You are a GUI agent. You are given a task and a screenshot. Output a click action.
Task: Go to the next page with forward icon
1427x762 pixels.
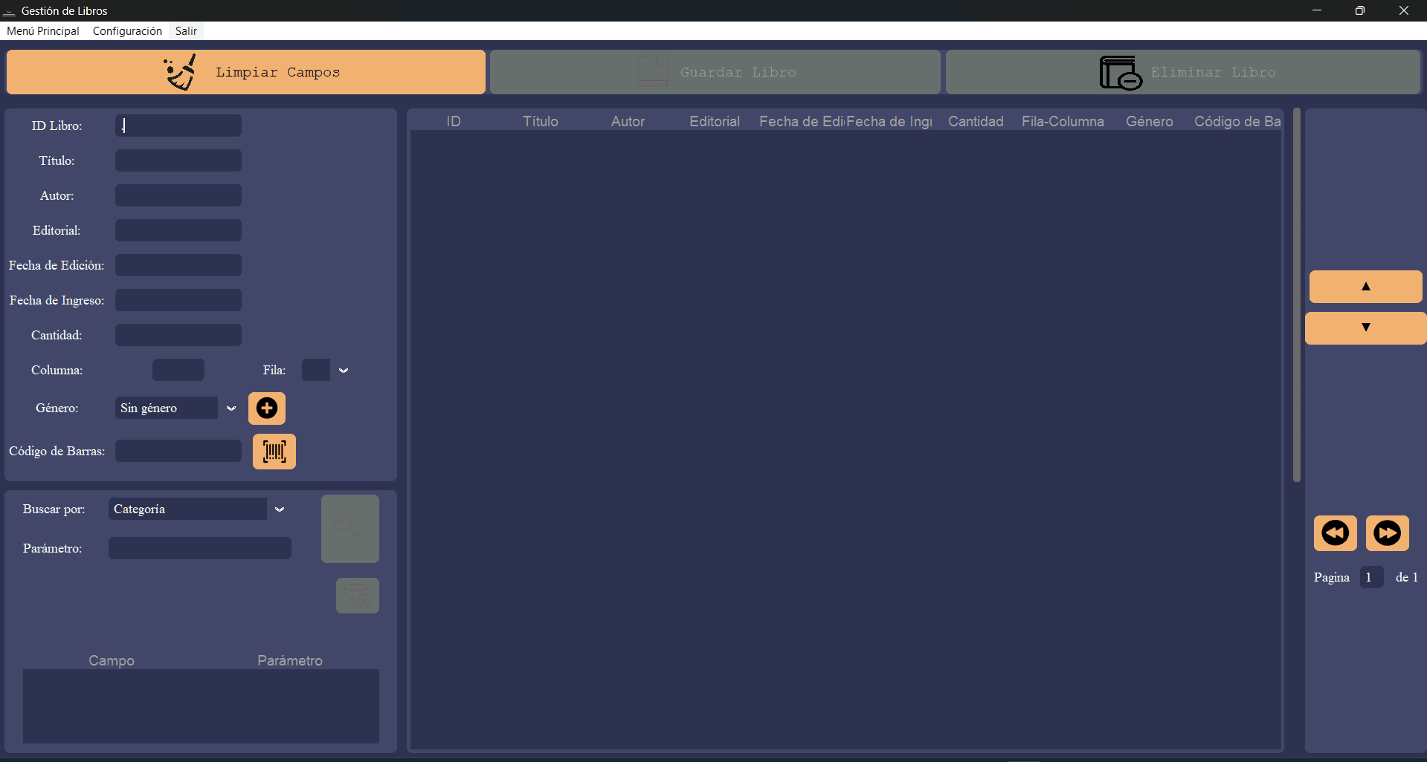[1387, 533]
